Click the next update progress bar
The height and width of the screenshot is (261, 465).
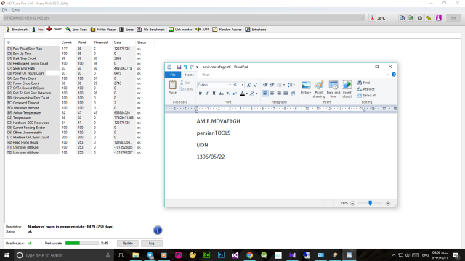pyautogui.click(x=82, y=244)
